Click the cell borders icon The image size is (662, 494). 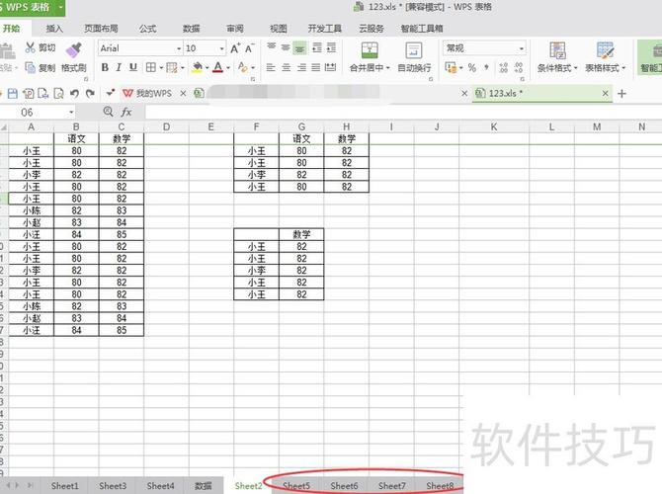pyautogui.click(x=151, y=67)
